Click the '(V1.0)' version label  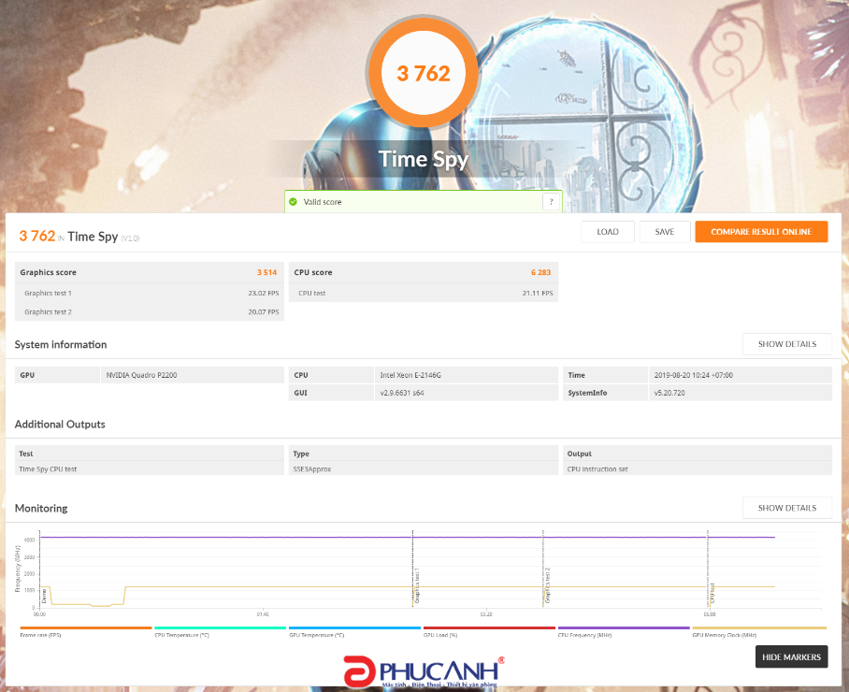click(130, 238)
